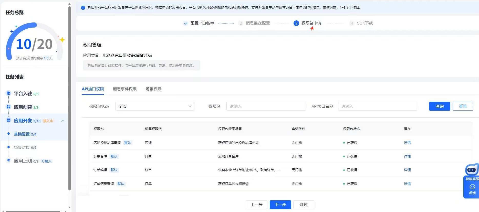Collapse the 应用开发 task section

pyautogui.click(x=63, y=121)
